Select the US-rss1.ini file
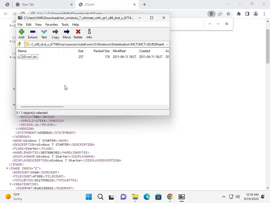270x203 pixels. point(30,57)
